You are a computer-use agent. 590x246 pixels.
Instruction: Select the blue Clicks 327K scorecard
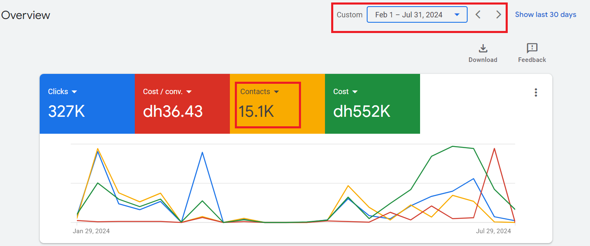[x=87, y=104]
